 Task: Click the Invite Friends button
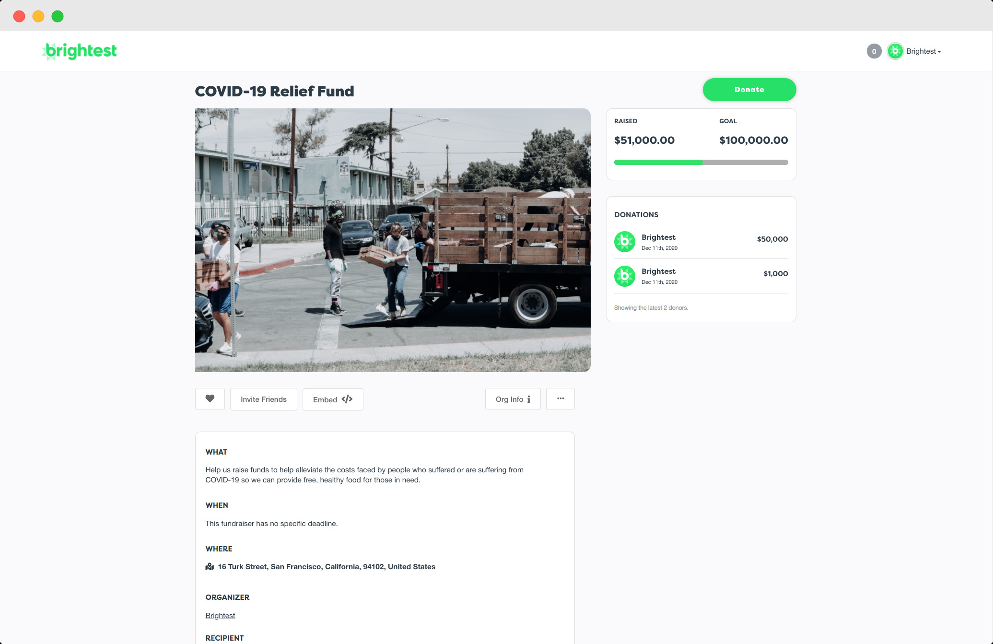click(263, 398)
